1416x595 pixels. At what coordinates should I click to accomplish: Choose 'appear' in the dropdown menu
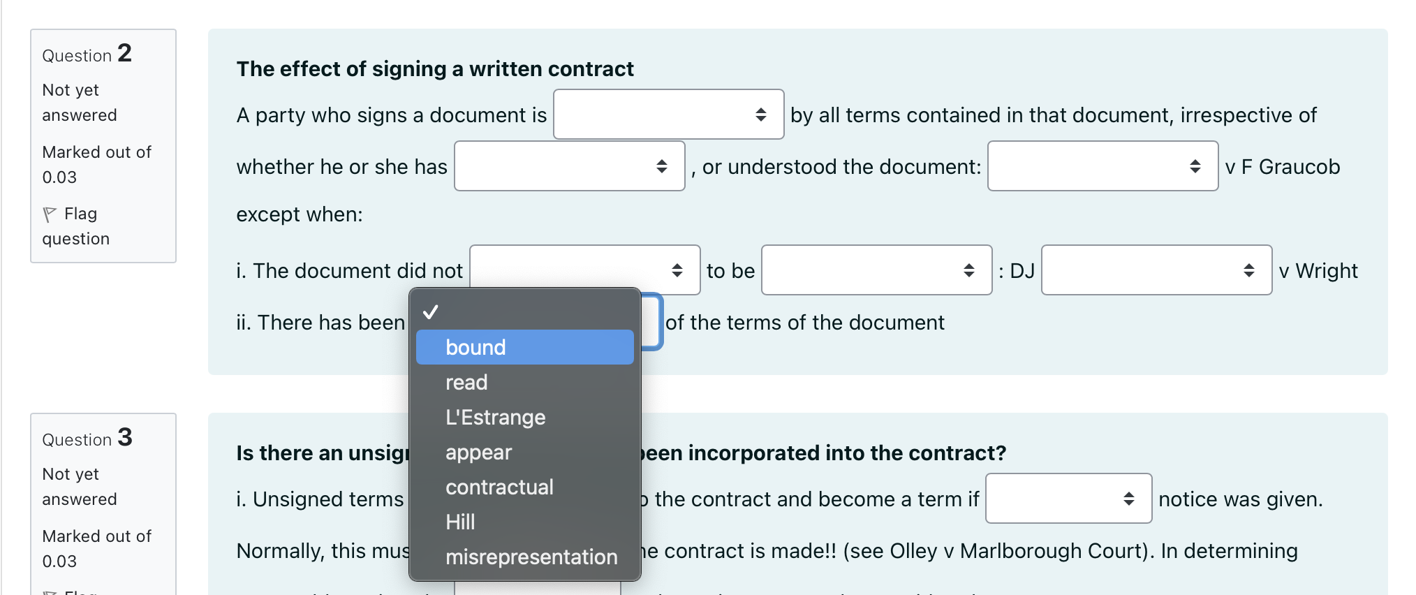click(524, 452)
